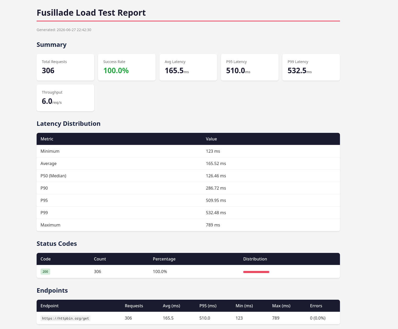Click the Total Requests card value 306
The height and width of the screenshot is (329, 398).
(48, 71)
